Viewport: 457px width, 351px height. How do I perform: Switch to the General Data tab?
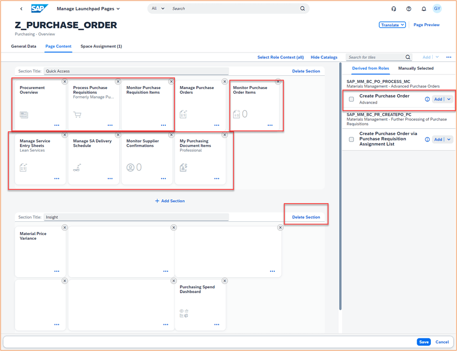(24, 46)
